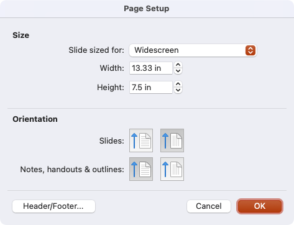Increase Width using the up stepper arrow
Image resolution: width=294 pixels, height=225 pixels.
click(178, 65)
